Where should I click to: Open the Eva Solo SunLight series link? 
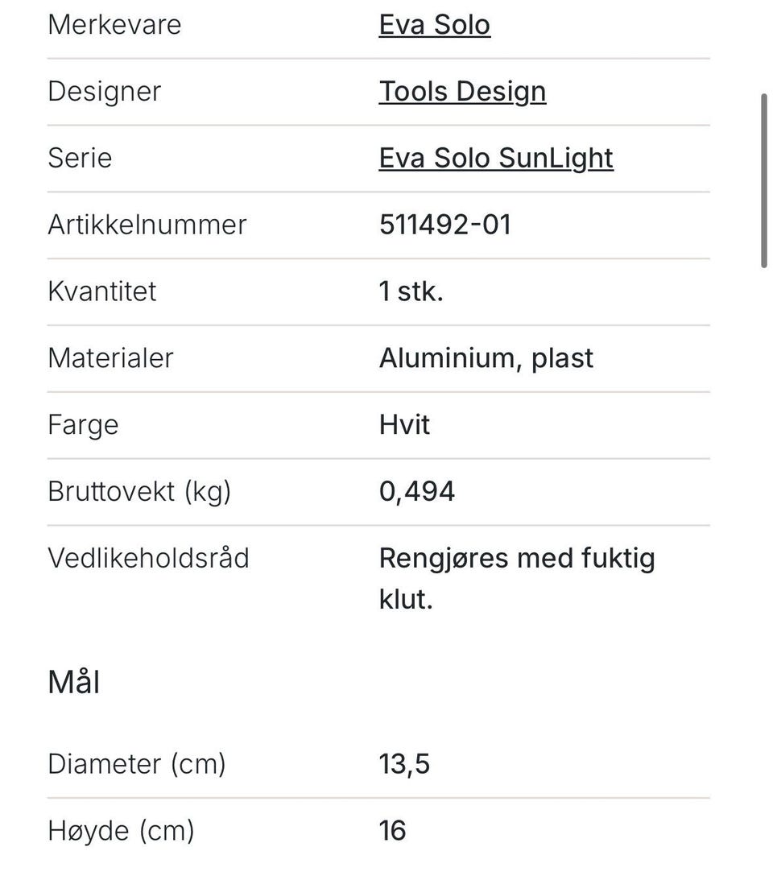(496, 159)
